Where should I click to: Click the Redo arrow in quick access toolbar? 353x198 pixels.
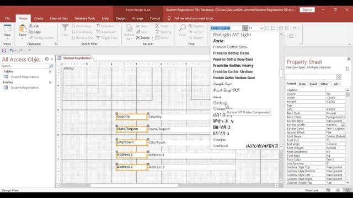click(20, 51)
